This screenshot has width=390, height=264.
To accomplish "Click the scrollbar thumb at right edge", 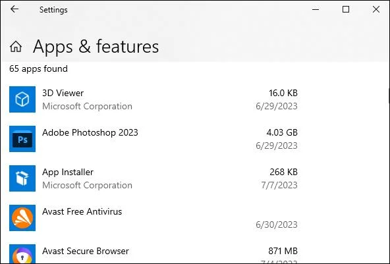I will [x=389, y=95].
